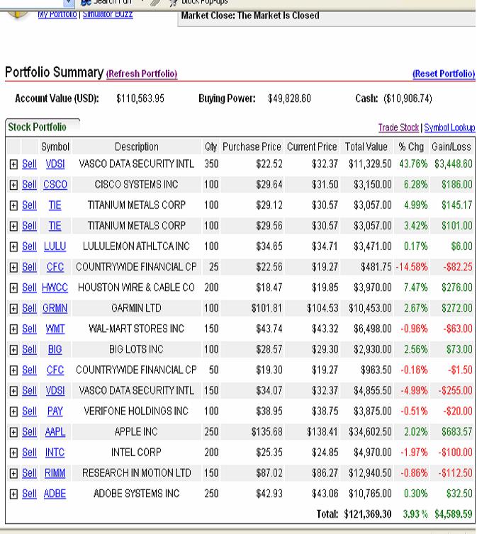The image size is (477, 534).
Task: Sell the ADBE Adobe position
Action: [29, 494]
